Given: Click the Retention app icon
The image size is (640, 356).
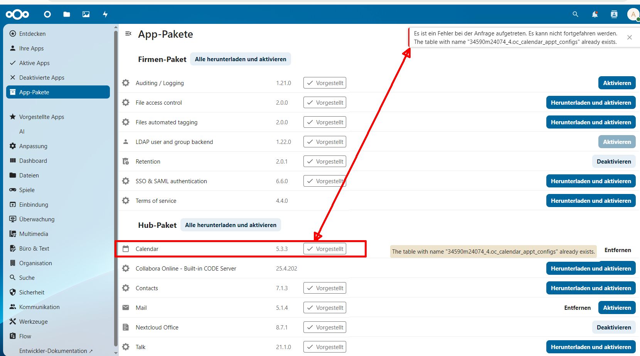Looking at the screenshot, I should point(126,161).
